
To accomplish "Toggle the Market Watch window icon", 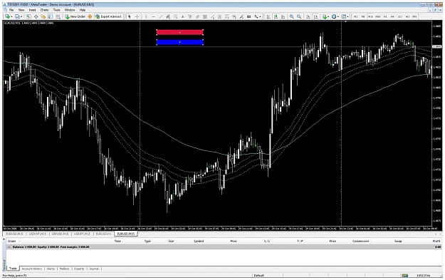I will tap(28, 16).
